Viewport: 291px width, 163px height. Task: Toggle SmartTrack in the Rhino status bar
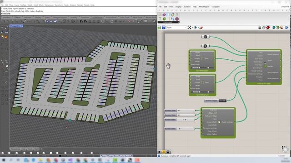tap(119, 156)
